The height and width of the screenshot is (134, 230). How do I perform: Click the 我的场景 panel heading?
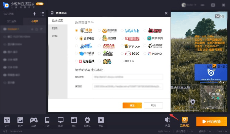8,14
